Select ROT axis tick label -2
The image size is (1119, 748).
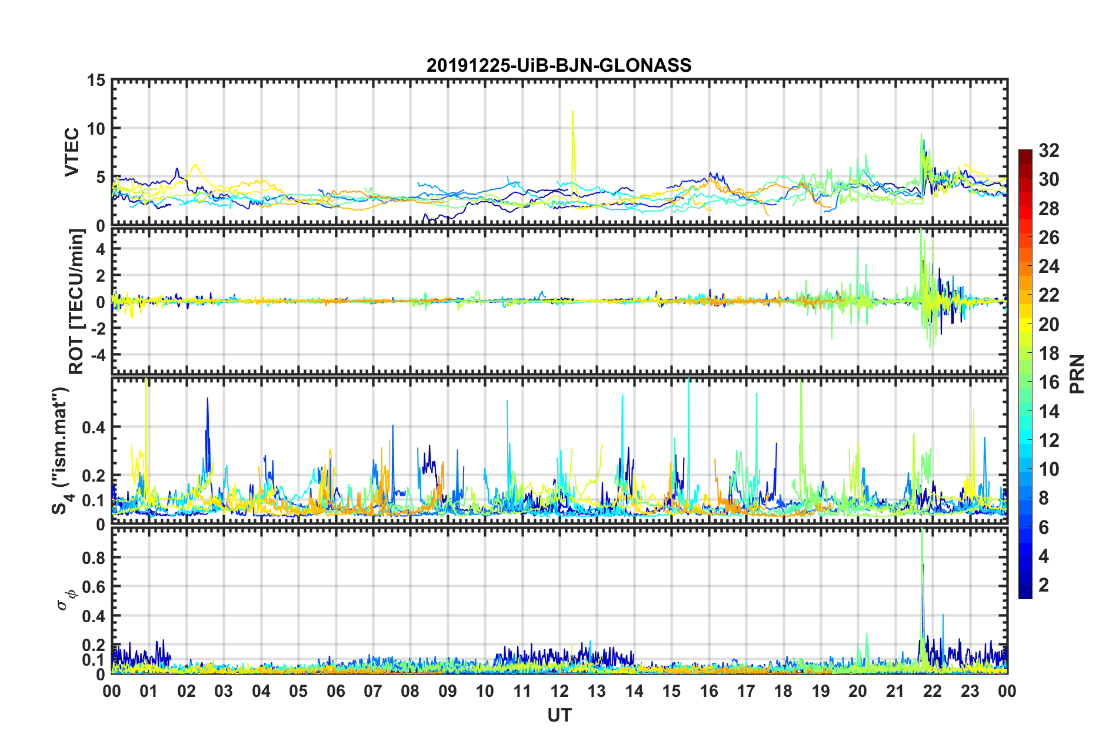coord(98,328)
